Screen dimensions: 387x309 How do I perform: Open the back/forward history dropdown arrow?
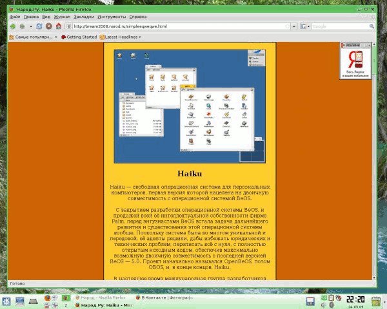pos(31,26)
